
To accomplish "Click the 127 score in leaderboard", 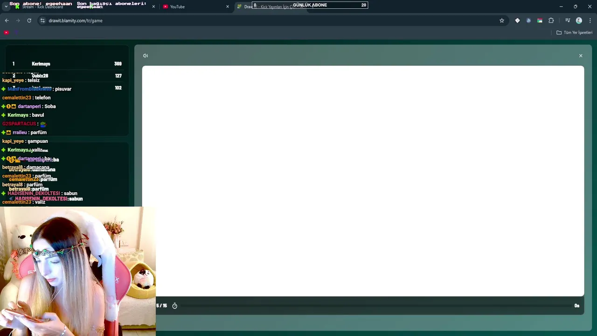I will tap(118, 76).
